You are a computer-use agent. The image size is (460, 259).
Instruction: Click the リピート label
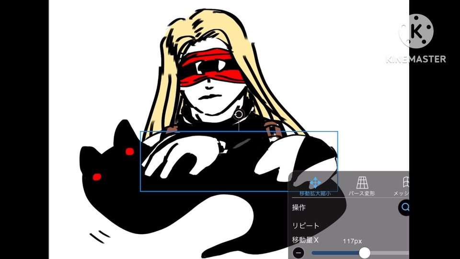coord(306,225)
